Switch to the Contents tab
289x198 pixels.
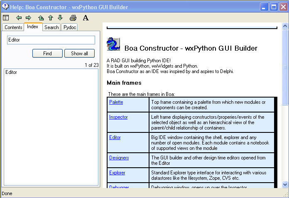click(13, 27)
